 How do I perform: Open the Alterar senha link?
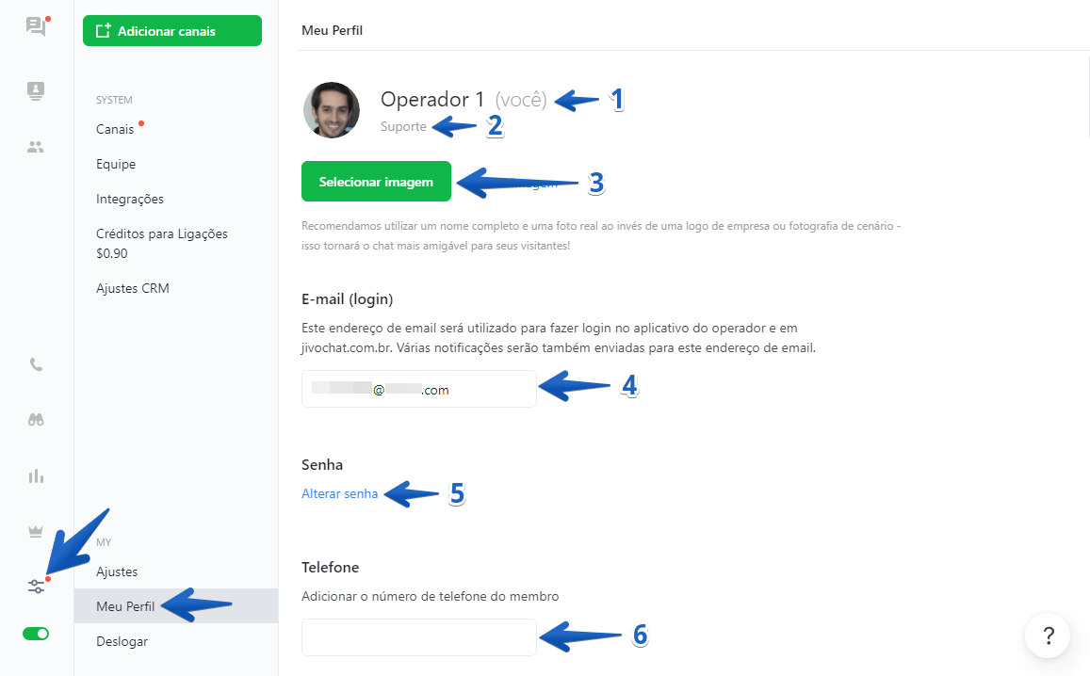[x=339, y=492]
